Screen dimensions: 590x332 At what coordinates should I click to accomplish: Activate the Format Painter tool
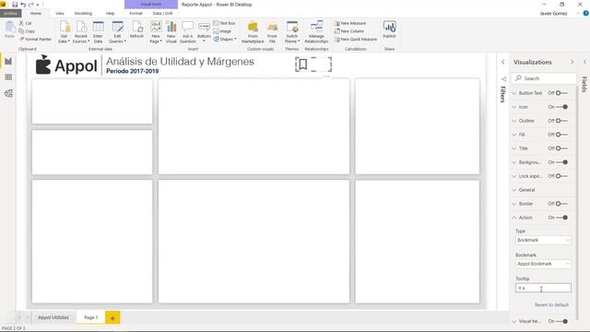pos(35,39)
